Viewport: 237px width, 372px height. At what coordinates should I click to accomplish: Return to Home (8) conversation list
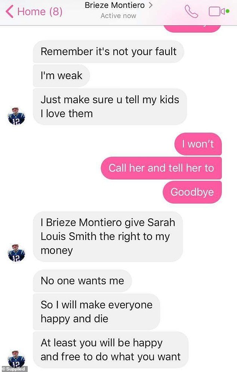[34, 12]
